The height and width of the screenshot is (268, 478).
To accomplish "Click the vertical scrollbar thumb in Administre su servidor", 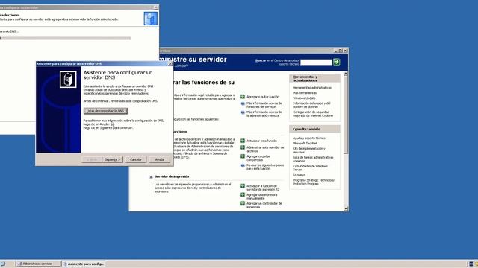I will click(345, 115).
